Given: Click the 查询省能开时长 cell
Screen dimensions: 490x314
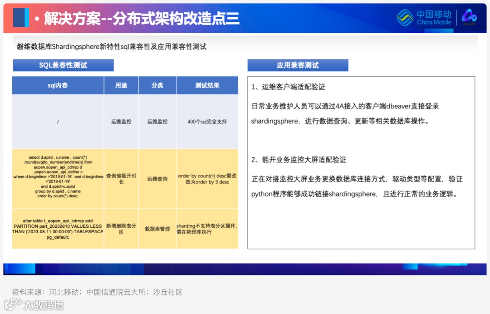Looking at the screenshot, I should coord(121,179).
